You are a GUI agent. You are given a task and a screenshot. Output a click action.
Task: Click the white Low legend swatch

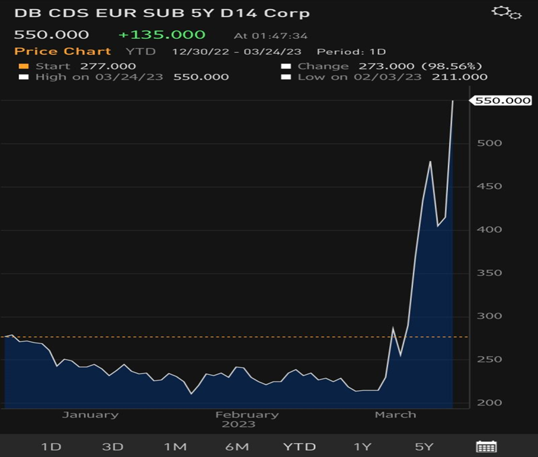(x=286, y=77)
